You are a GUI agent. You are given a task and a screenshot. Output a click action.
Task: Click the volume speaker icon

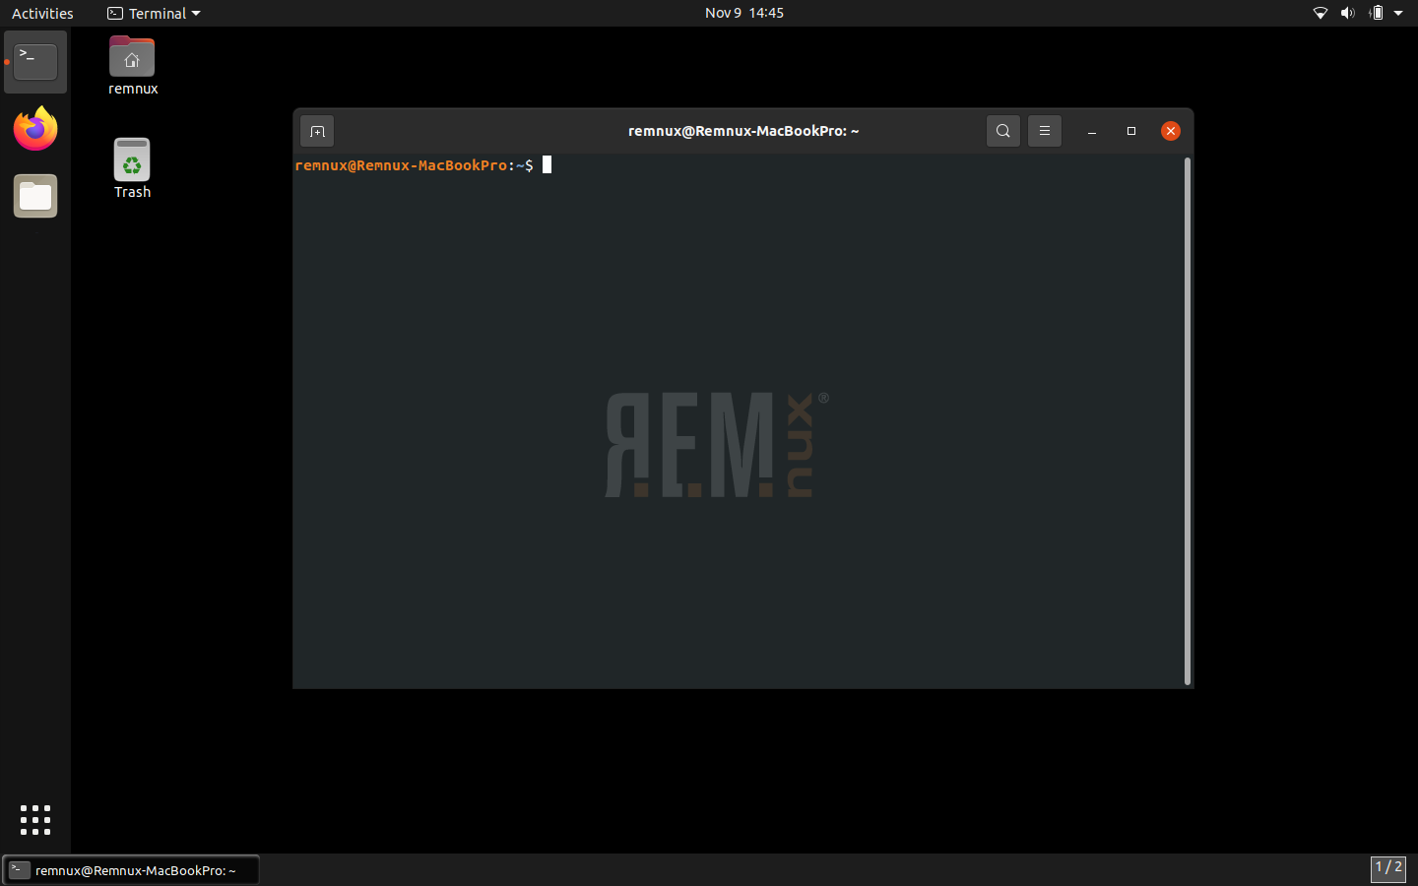pyautogui.click(x=1347, y=13)
